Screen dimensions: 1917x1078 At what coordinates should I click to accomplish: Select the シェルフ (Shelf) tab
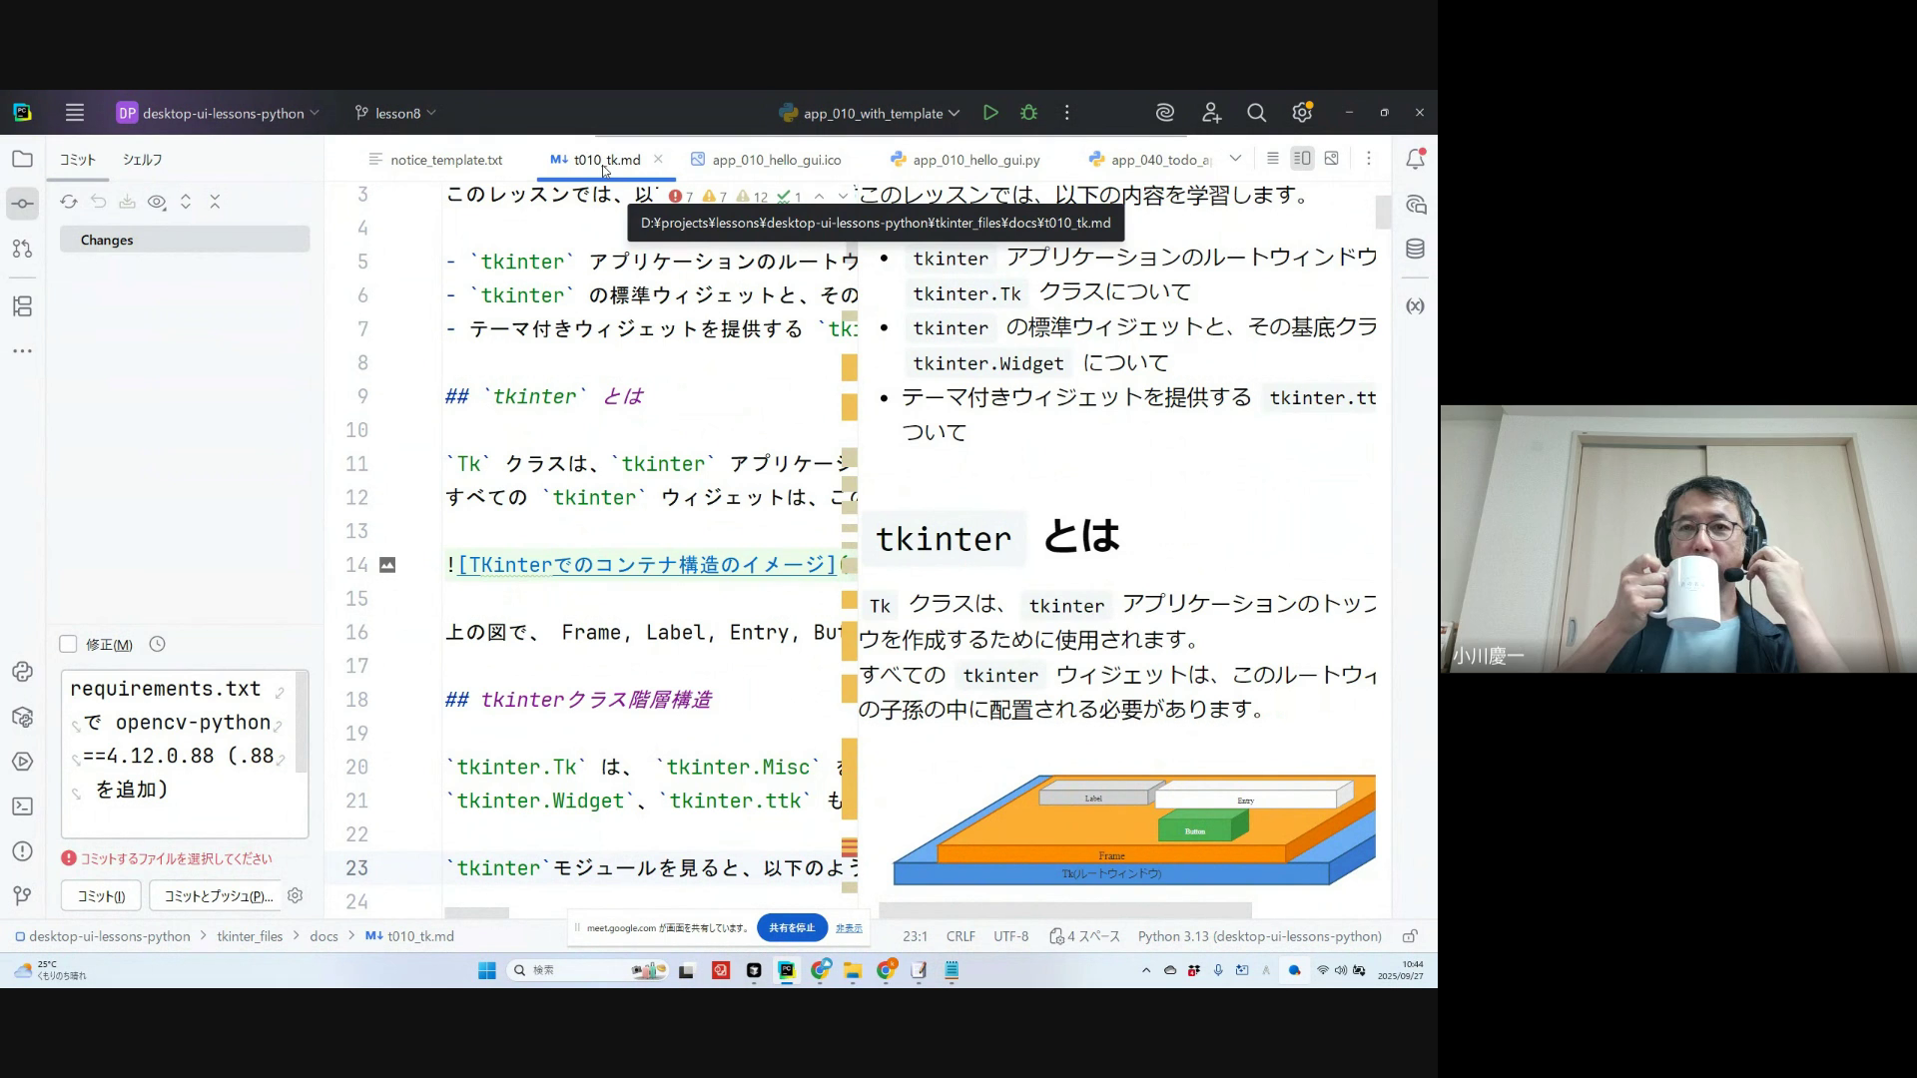(142, 160)
